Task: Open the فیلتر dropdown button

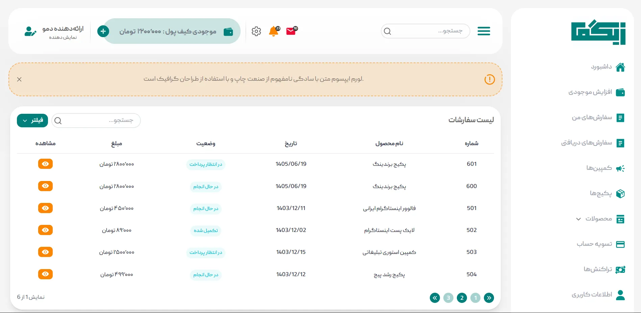Action: [32, 121]
